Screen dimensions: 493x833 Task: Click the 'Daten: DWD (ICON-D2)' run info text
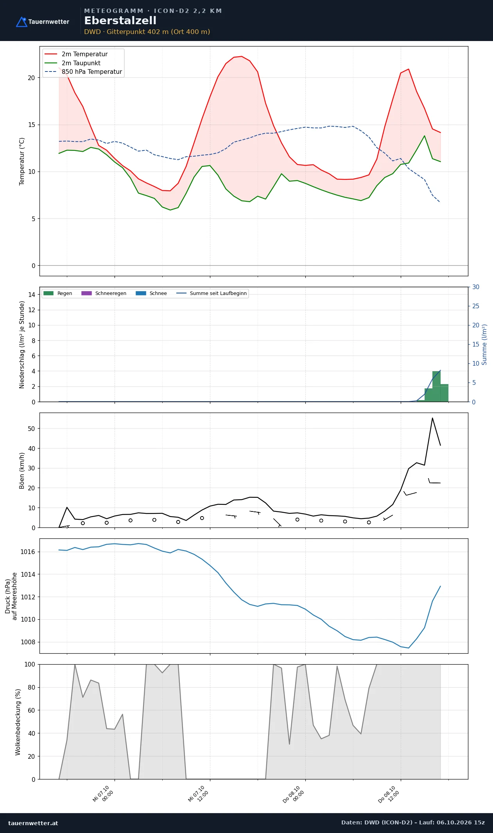(x=413, y=822)
